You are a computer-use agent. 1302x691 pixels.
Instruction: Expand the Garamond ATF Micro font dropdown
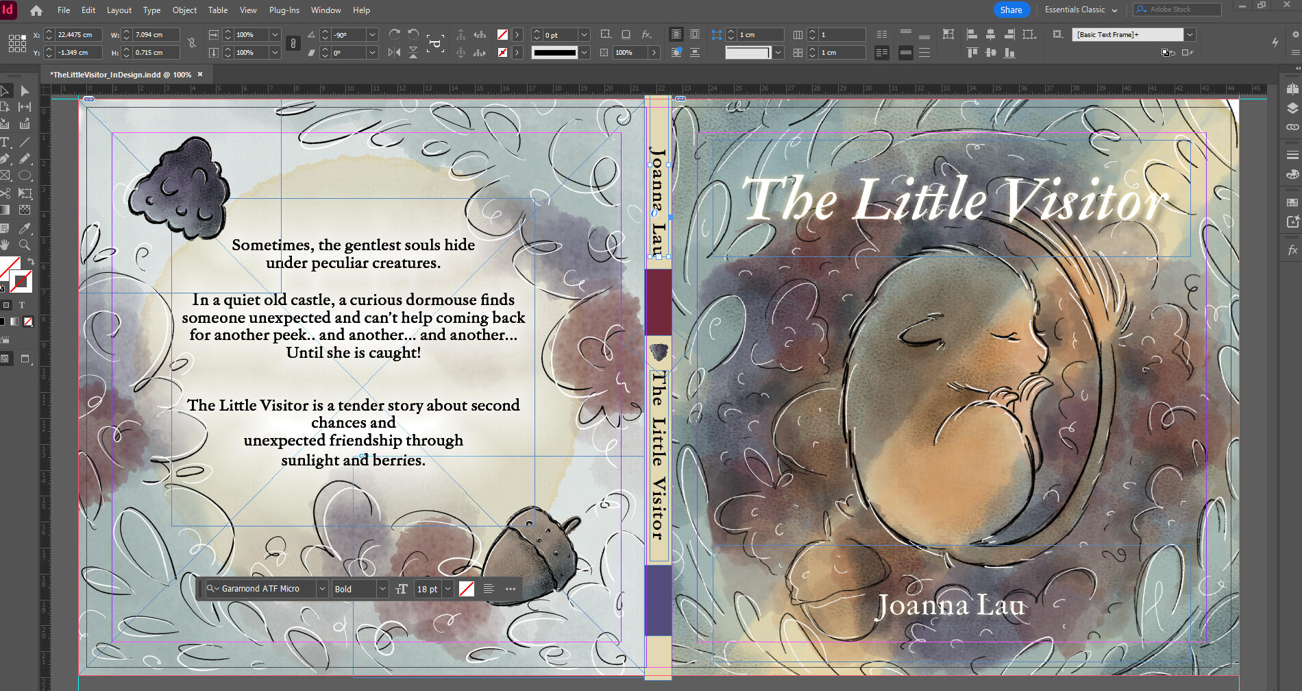click(x=322, y=589)
